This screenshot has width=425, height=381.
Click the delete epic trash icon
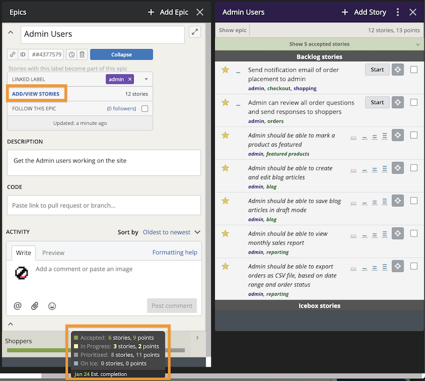coord(82,54)
